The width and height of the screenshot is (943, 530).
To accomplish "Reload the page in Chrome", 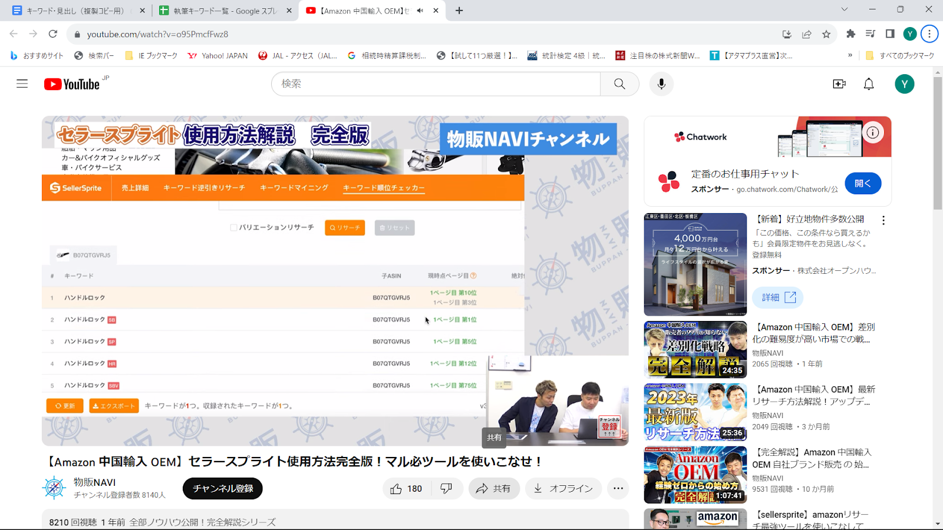I will tap(53, 34).
